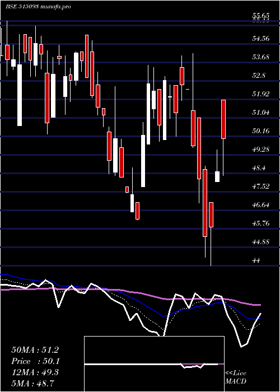Viewport: 280px width, 392px height.
Task: Click the 47.52 price axis label
Action: 261,186
